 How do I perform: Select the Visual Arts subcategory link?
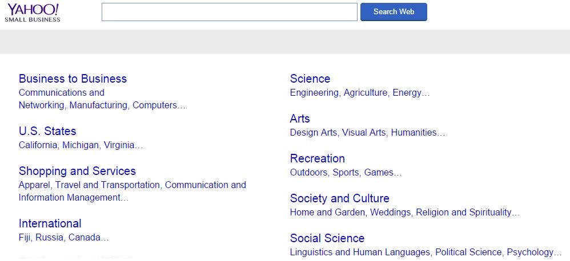click(363, 133)
